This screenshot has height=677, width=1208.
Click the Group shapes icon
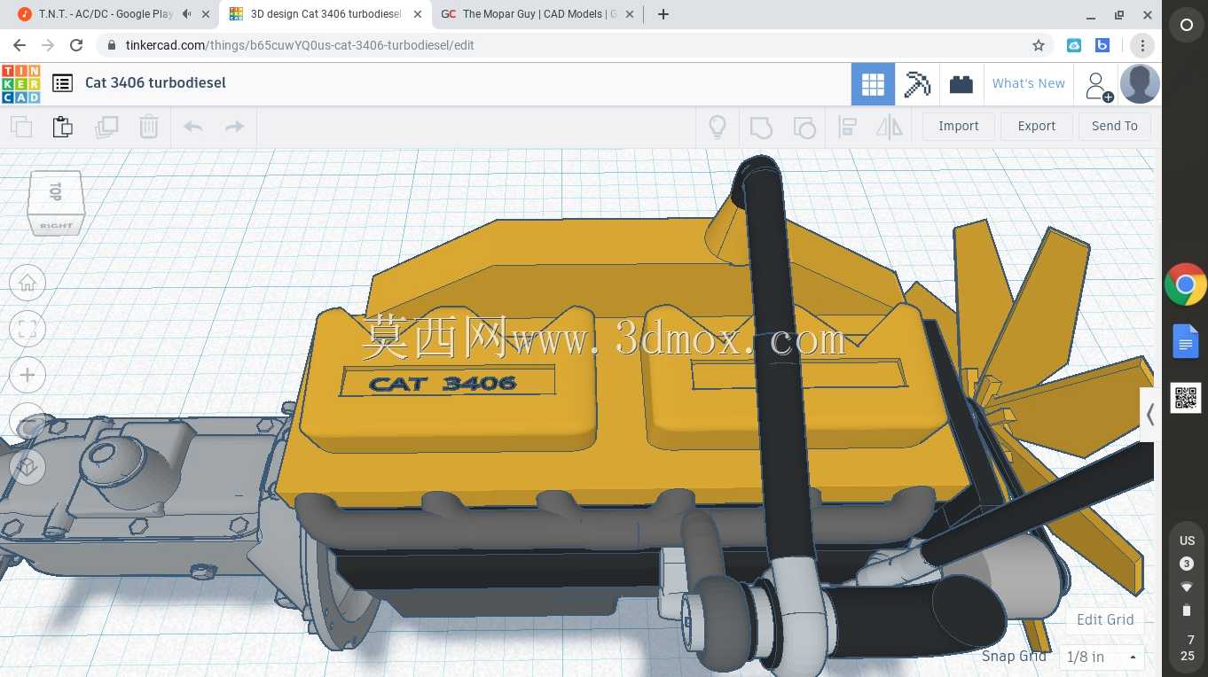point(761,127)
